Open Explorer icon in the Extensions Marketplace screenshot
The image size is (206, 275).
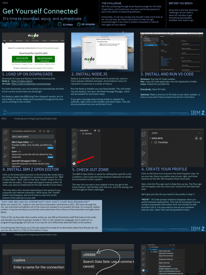[6, 132]
